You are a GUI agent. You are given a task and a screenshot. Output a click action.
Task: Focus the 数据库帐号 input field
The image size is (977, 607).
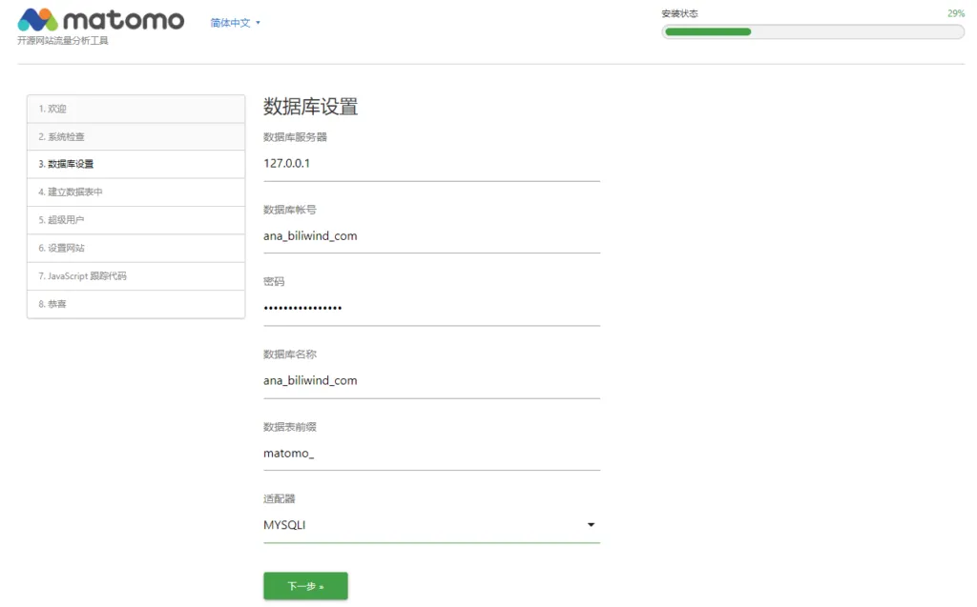coord(430,235)
